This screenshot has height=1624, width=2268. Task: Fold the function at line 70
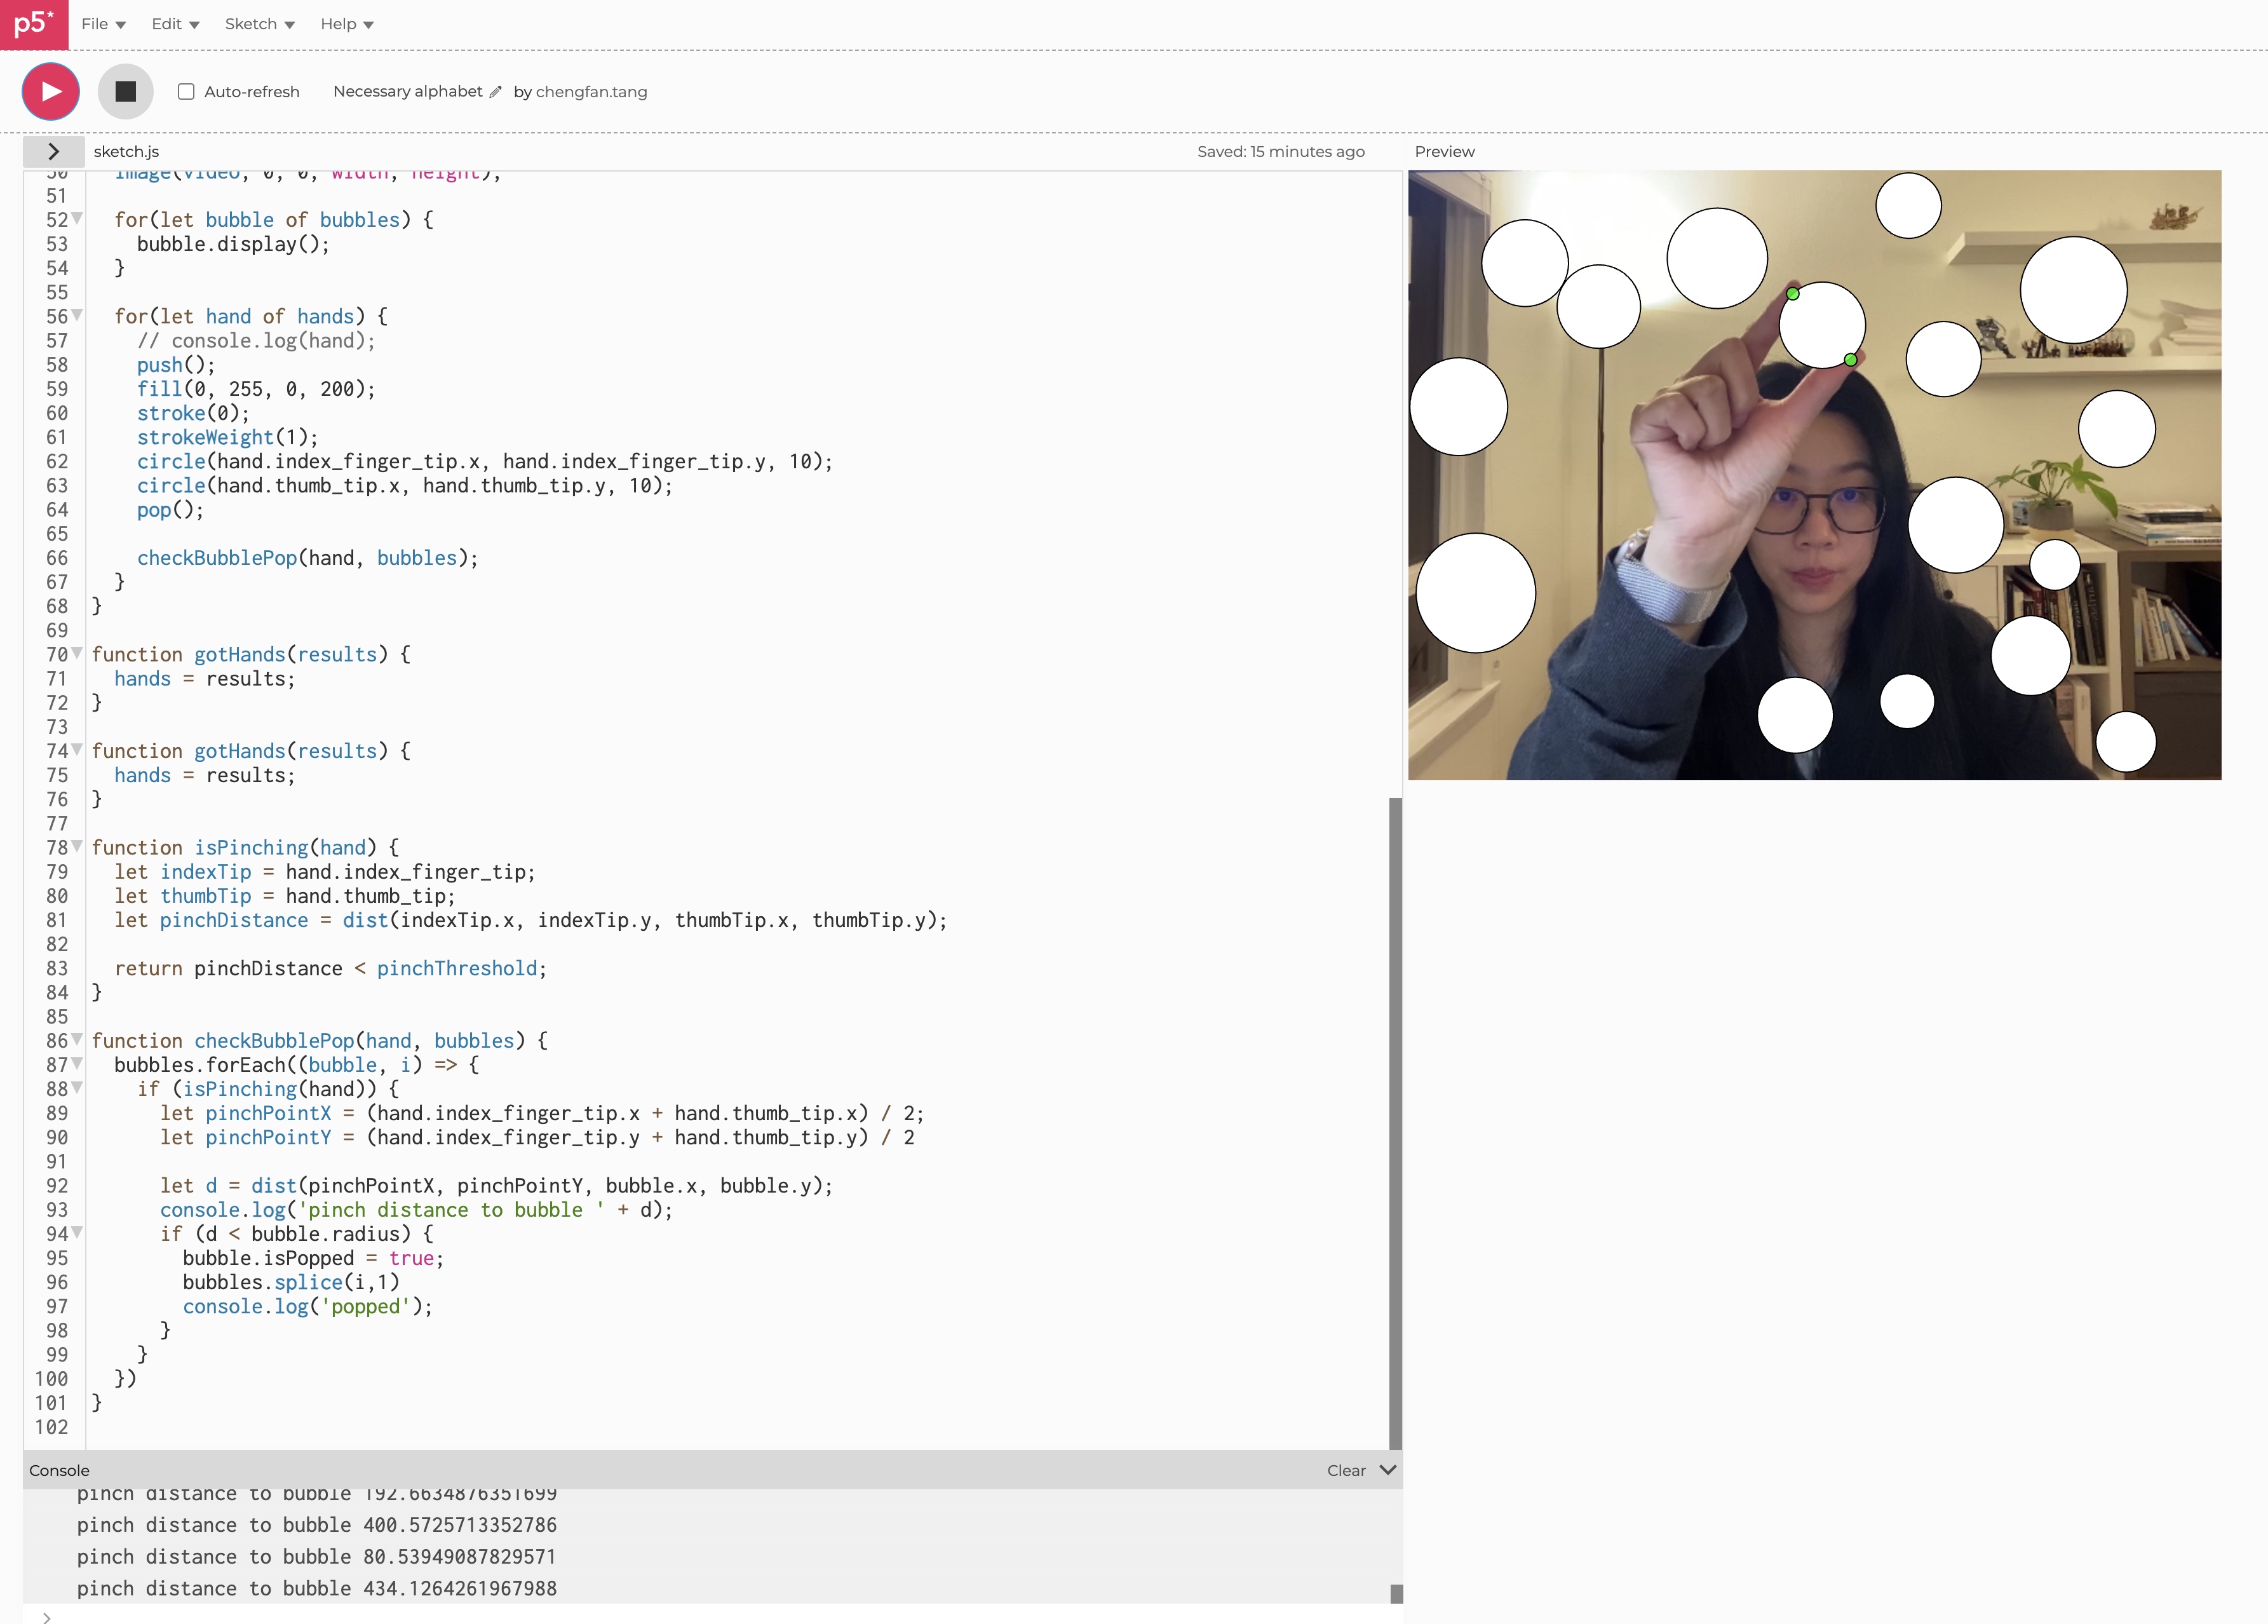point(77,654)
